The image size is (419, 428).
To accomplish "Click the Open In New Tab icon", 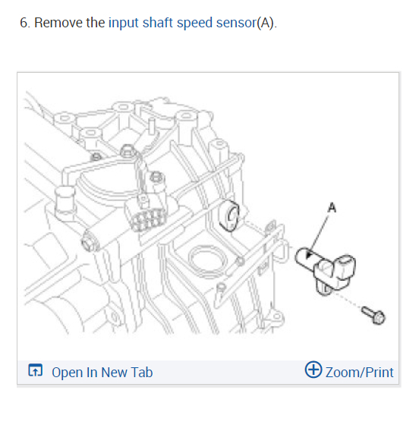I will [35, 370].
